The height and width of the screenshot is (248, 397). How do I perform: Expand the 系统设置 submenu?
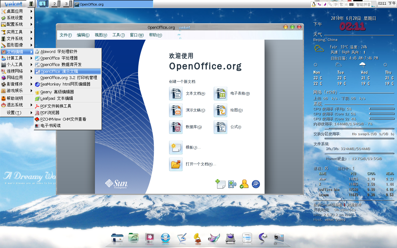point(17,18)
